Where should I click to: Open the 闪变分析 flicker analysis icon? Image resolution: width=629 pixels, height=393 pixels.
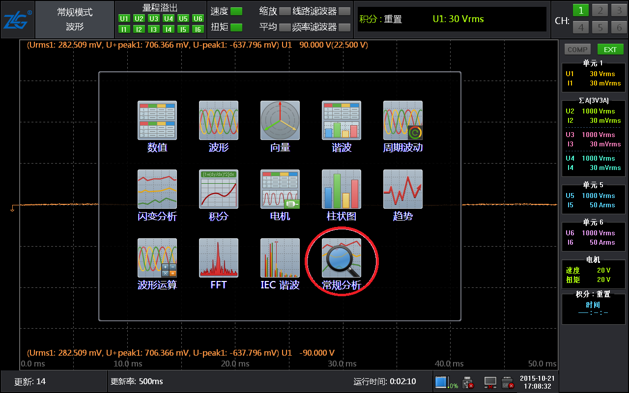tap(157, 190)
